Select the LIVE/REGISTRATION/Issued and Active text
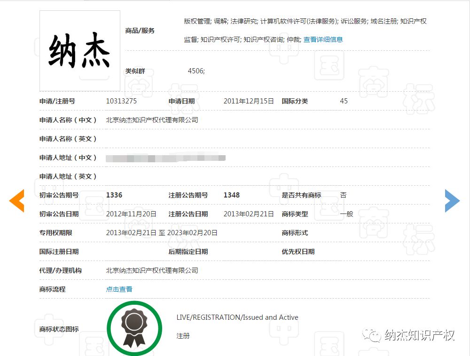This screenshot has width=470, height=356. [236, 317]
